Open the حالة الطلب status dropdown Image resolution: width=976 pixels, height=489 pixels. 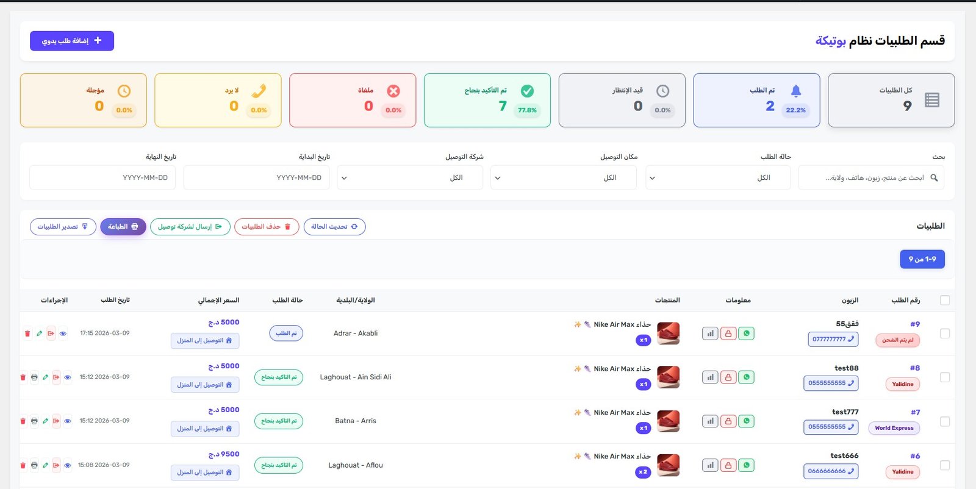718,178
